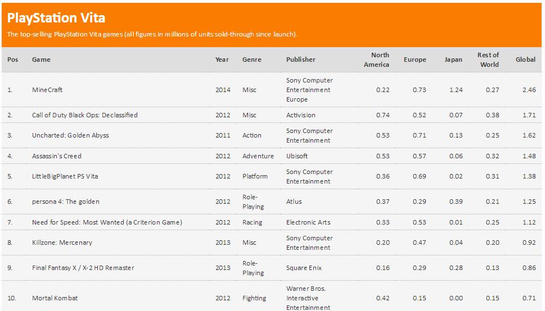The height and width of the screenshot is (311, 545).
Task: Click Need for Speed's global value 1.12
Action: [529, 222]
